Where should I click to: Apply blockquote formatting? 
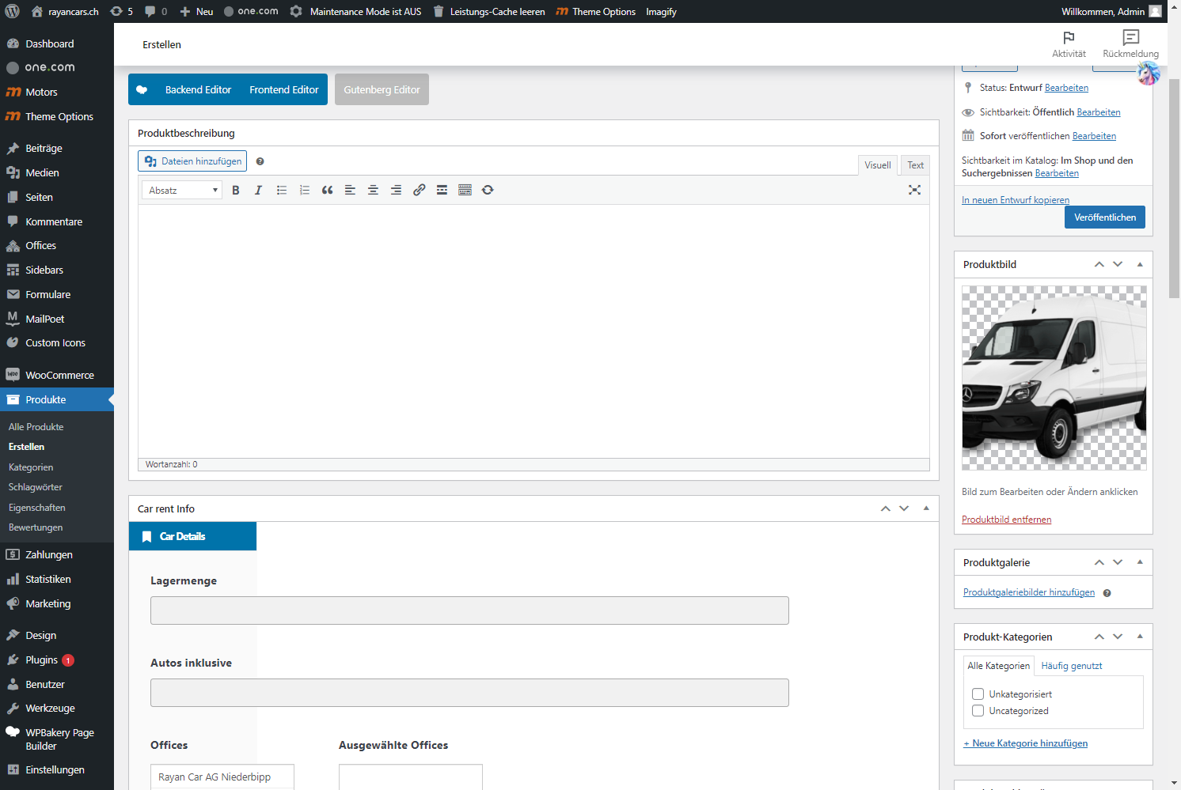click(328, 190)
